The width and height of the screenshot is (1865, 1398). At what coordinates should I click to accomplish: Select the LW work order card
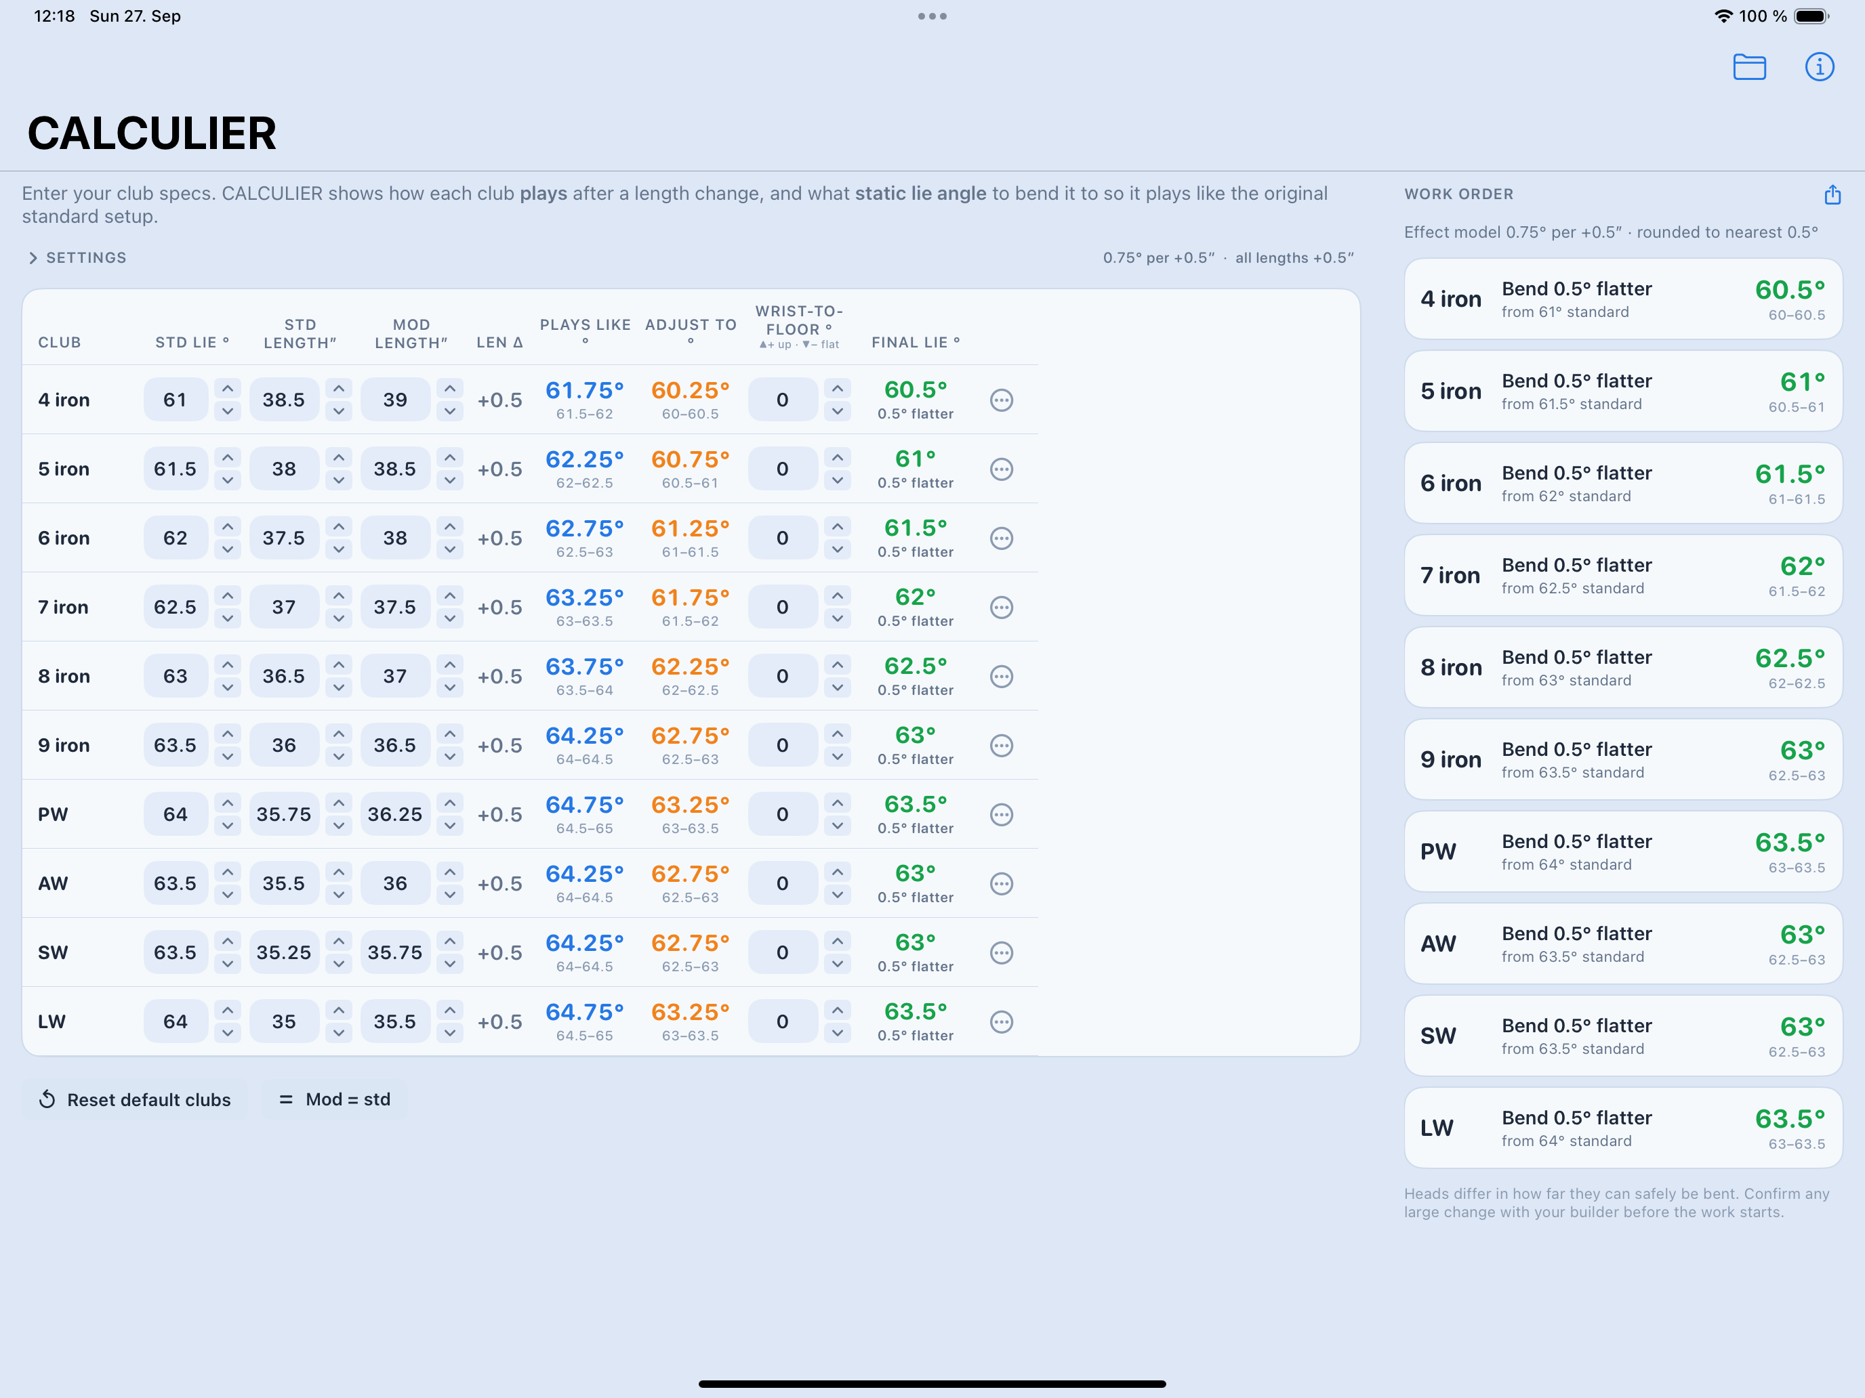coord(1623,1128)
